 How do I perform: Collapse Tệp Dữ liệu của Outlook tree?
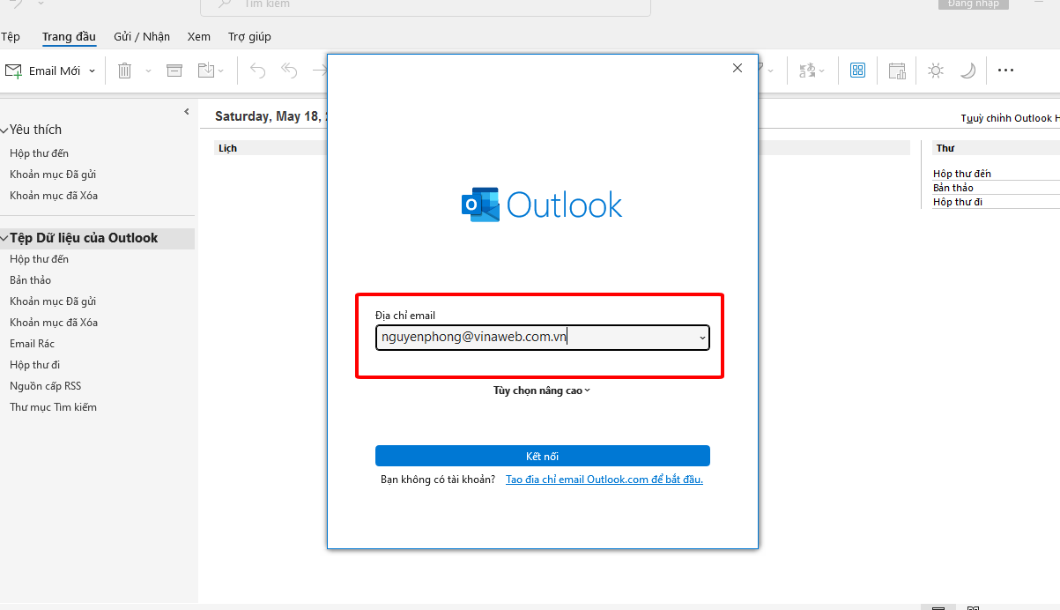4,238
